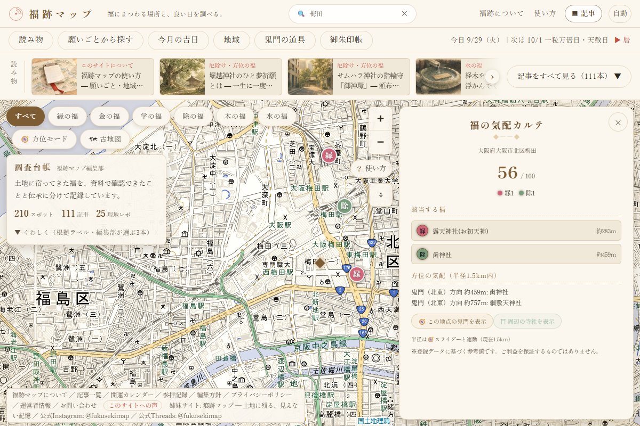Image resolution: width=640 pixels, height=426 pixels.
Task: Select the 地域 tab
Action: (x=231, y=40)
